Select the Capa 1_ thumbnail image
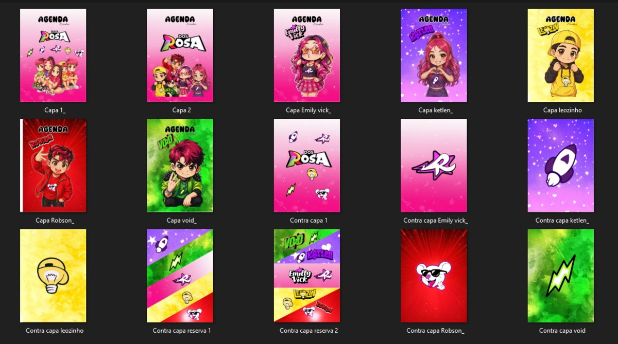Image resolution: width=618 pixels, height=344 pixels. pyautogui.click(x=53, y=55)
